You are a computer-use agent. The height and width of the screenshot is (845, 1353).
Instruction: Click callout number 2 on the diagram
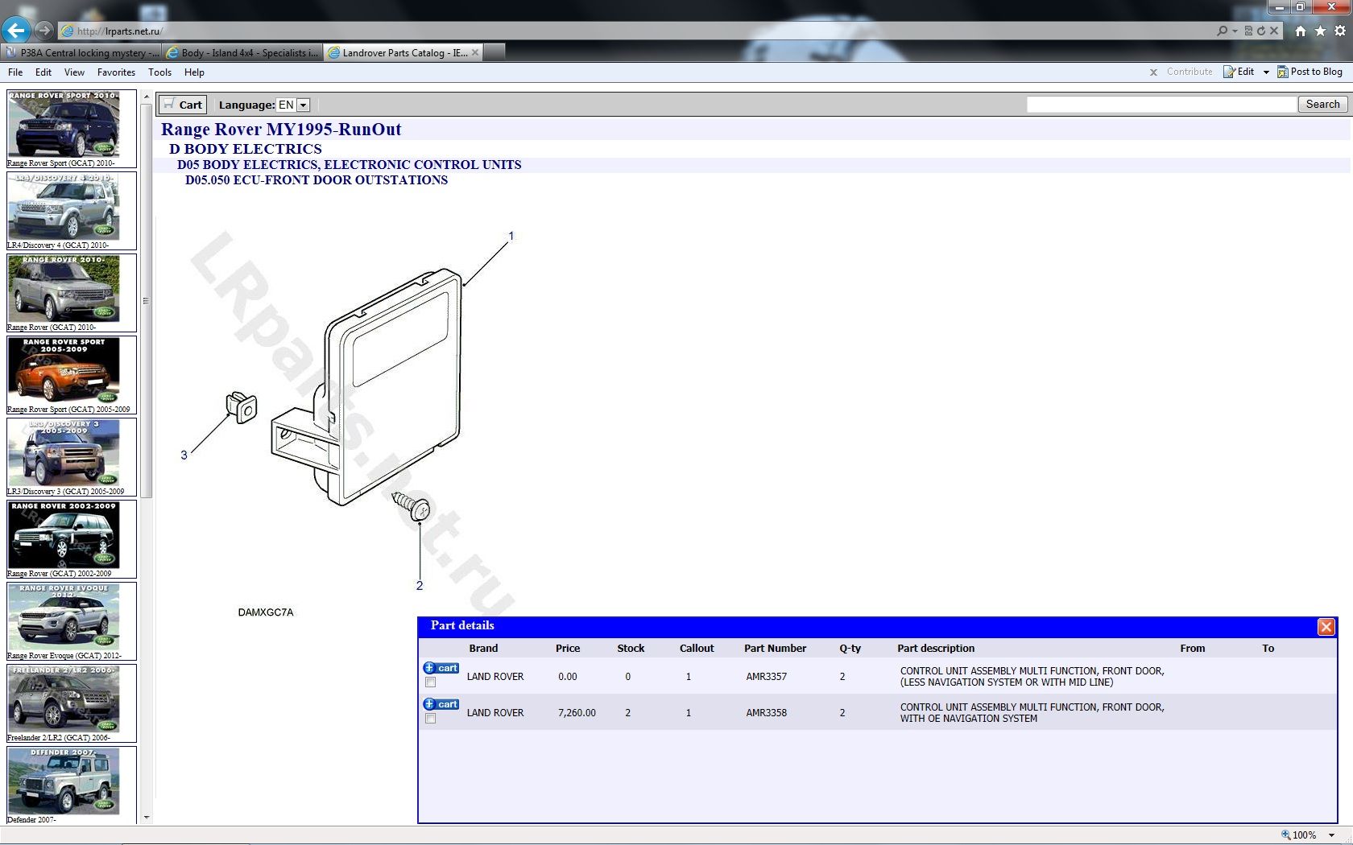click(419, 585)
